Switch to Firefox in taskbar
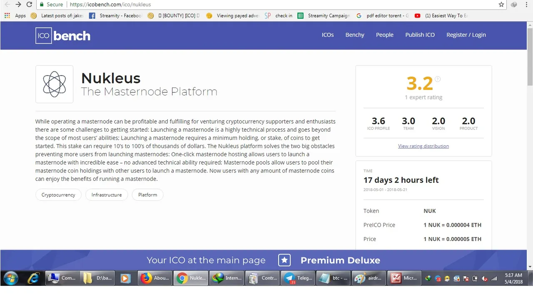 (155, 278)
